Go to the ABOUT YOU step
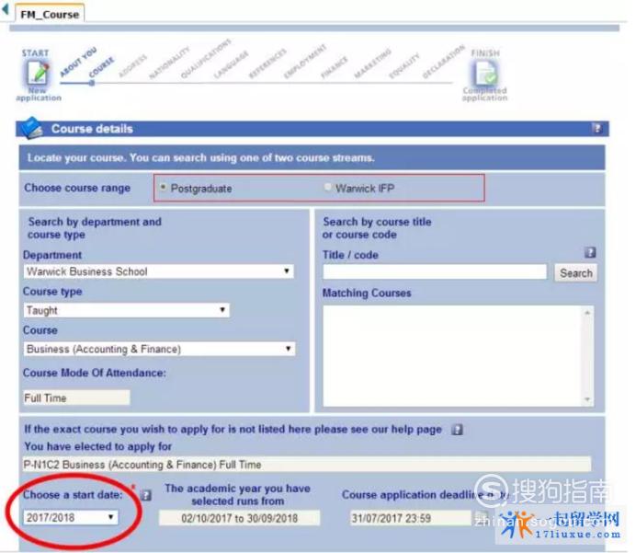Screen dimensions: 636x553 [78, 62]
